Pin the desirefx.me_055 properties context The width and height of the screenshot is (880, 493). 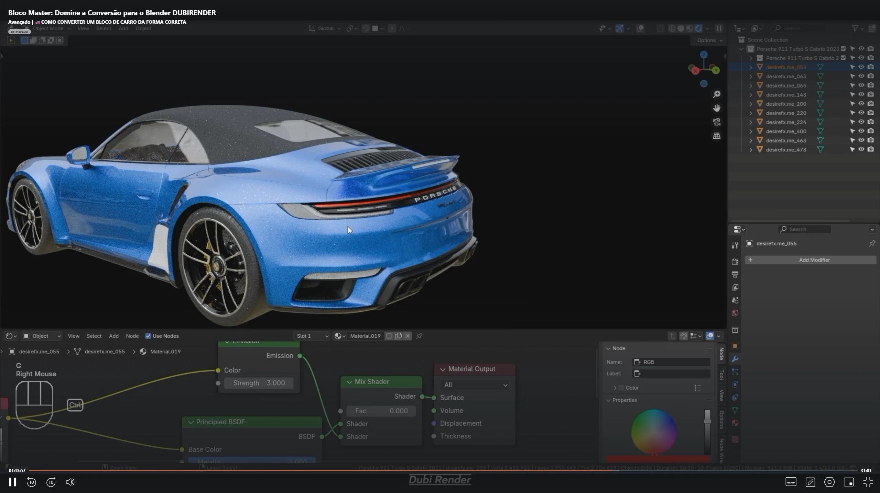tap(872, 243)
